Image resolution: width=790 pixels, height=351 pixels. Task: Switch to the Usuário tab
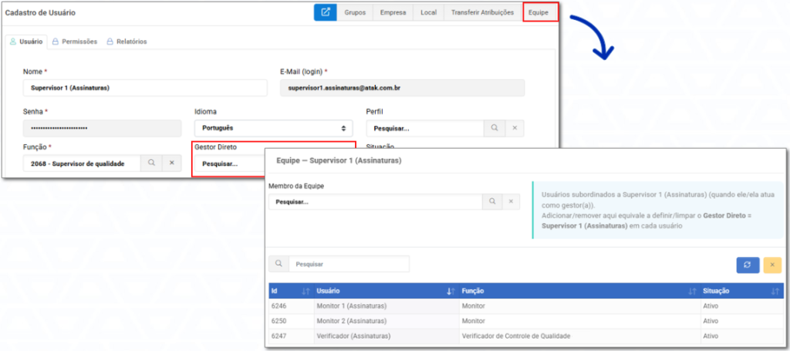click(x=27, y=42)
